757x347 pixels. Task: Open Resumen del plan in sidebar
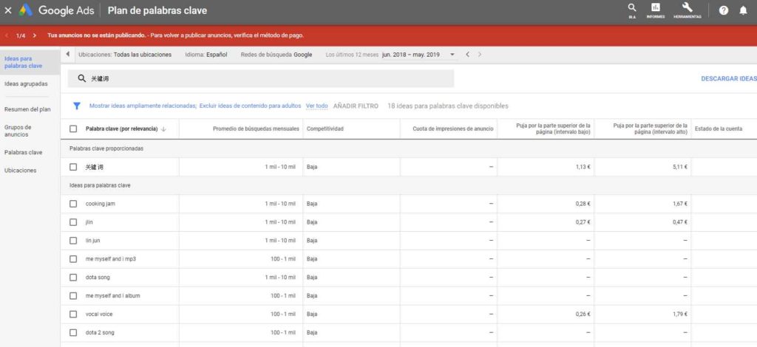pos(27,109)
